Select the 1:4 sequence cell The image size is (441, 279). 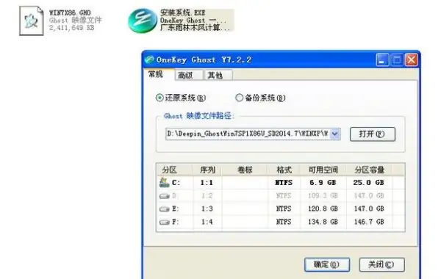pos(207,222)
